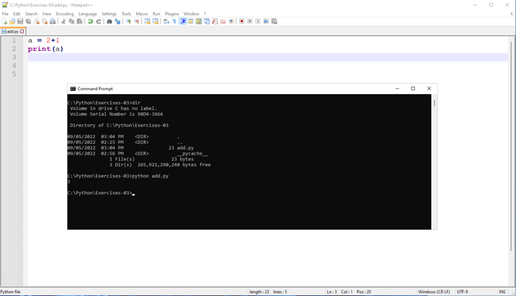Click the Zoom In magnifier icon

coord(128,21)
